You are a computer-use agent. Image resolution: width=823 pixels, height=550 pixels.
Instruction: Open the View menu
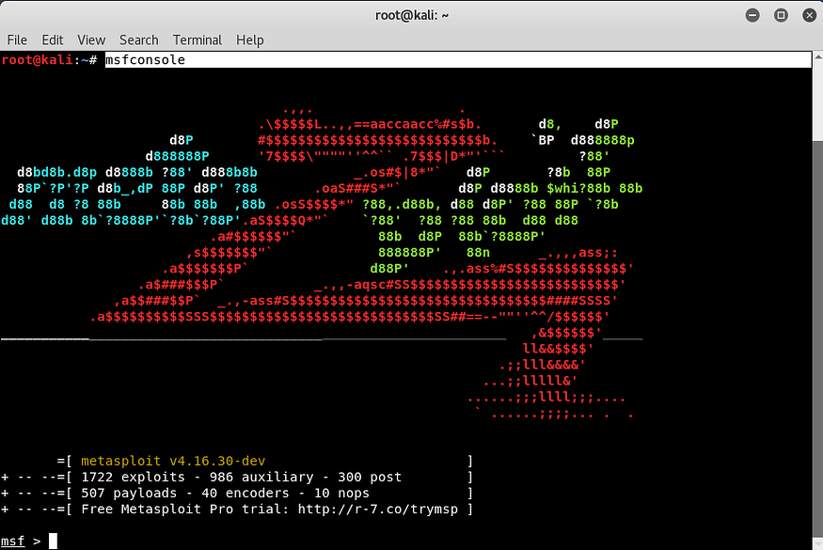tap(91, 39)
